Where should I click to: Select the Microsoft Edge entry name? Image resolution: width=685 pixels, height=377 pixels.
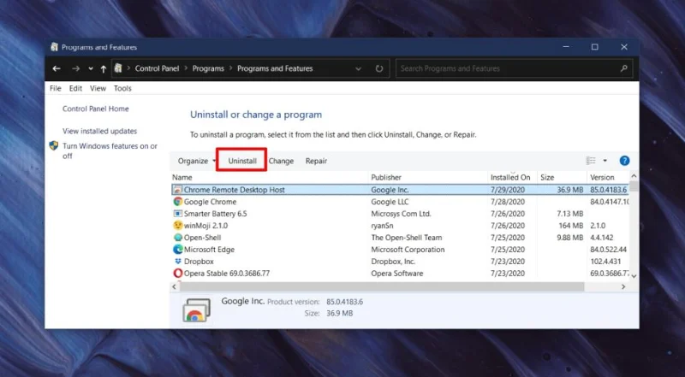[x=209, y=250]
